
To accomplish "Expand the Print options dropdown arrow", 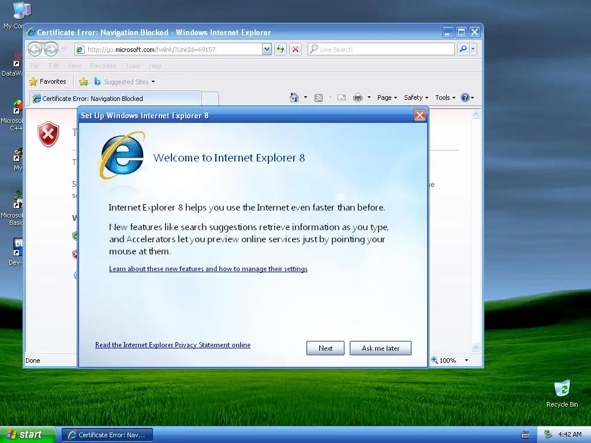I will coord(369,97).
